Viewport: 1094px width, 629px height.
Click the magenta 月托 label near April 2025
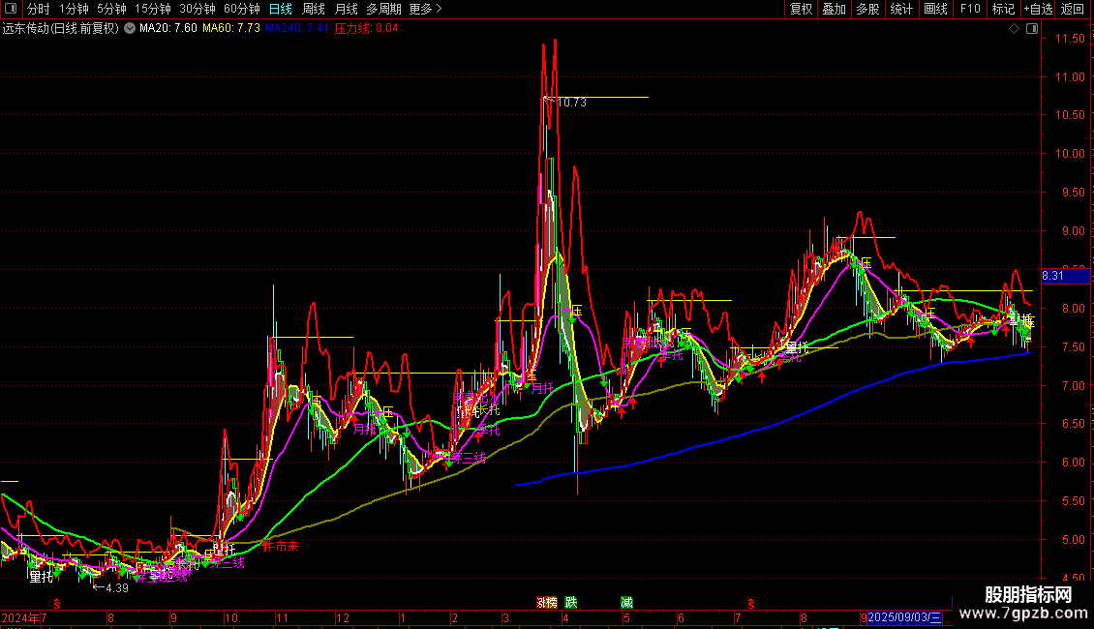[542, 388]
